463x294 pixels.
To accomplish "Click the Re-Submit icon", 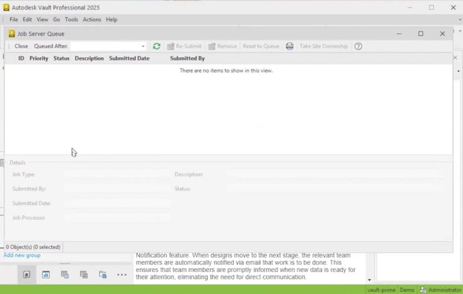I will [x=185, y=46].
